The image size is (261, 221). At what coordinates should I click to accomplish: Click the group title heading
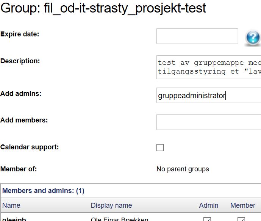click(103, 8)
